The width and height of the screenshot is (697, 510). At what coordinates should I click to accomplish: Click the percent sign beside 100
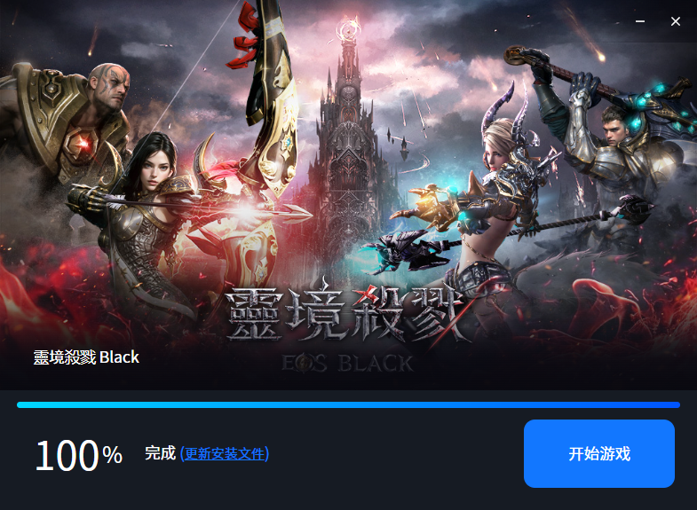113,454
